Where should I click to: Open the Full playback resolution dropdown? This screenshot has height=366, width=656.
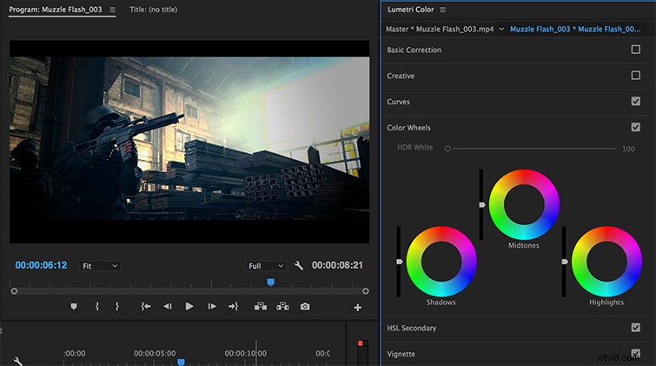pyautogui.click(x=265, y=266)
